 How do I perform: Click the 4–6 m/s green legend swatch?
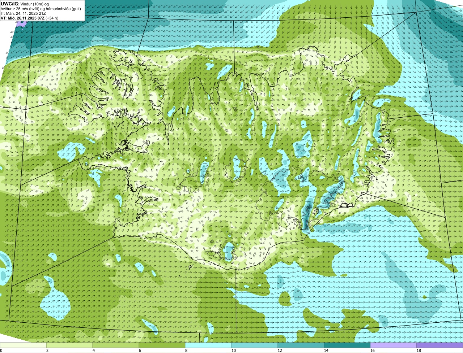click(x=116, y=345)
